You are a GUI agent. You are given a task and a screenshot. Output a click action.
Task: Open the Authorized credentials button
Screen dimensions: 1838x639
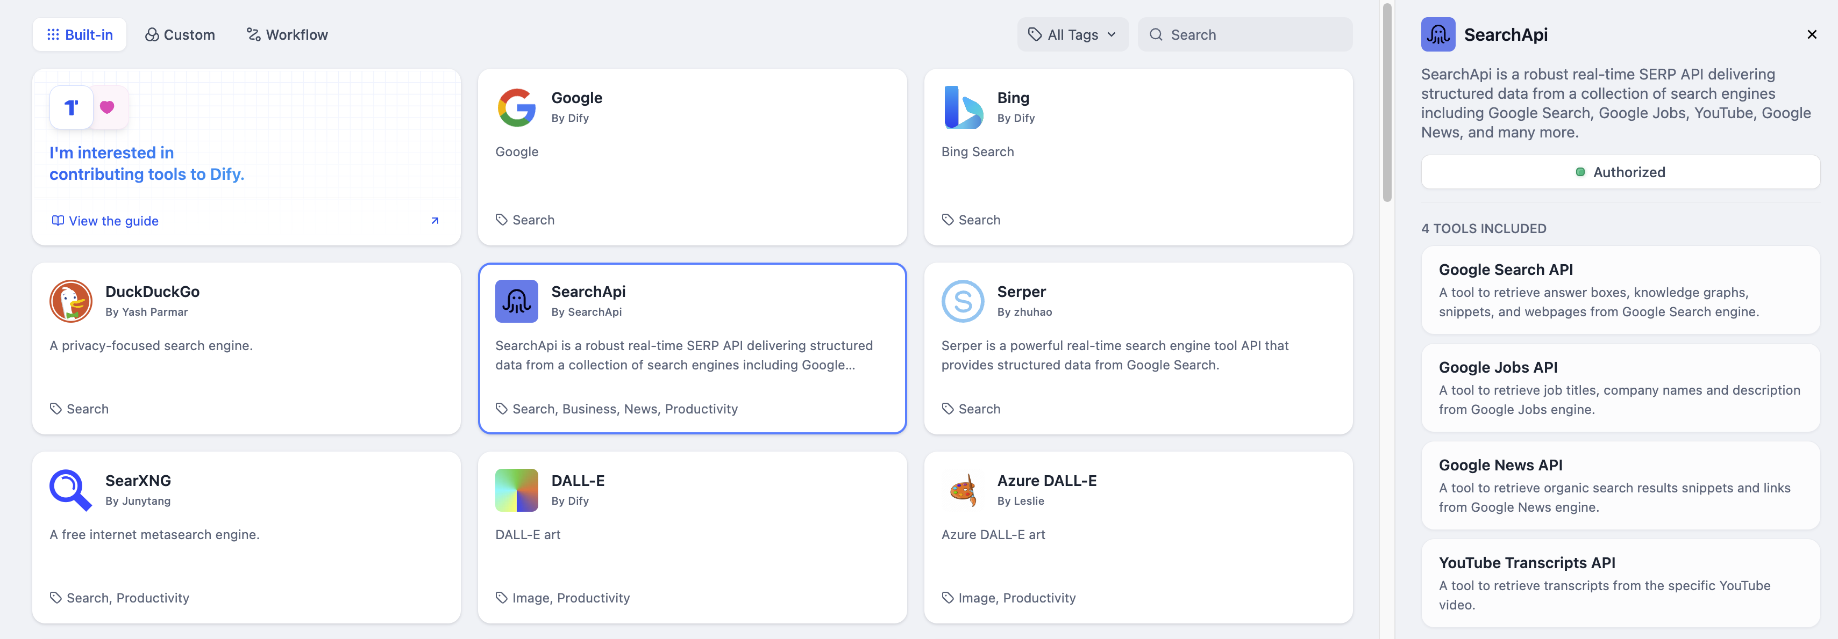(x=1620, y=172)
